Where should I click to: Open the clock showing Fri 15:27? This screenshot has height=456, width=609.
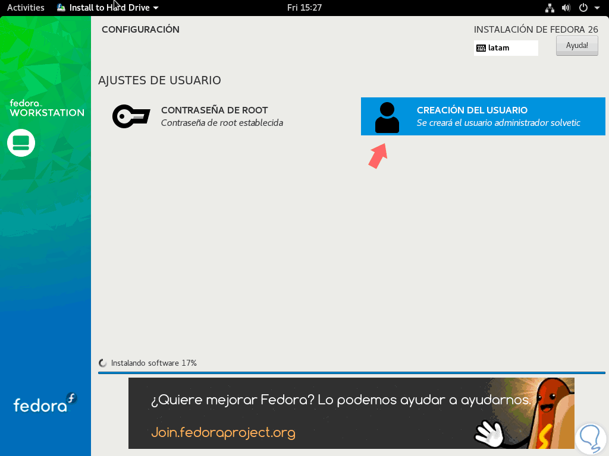304,7
